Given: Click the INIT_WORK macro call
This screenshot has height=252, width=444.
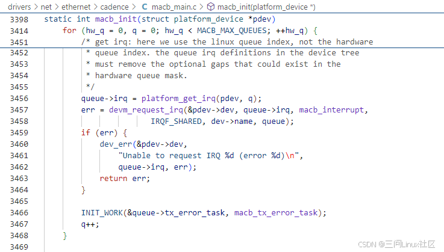Looking at the screenshot, I should 102,213.
